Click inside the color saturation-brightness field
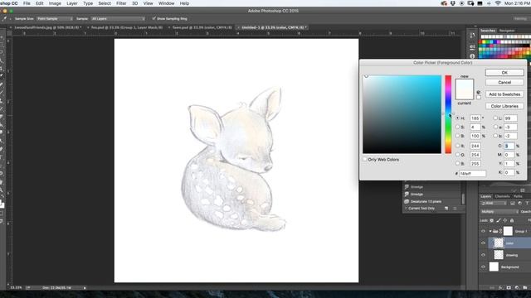Viewport: 531px width, 298px height. pos(402,114)
